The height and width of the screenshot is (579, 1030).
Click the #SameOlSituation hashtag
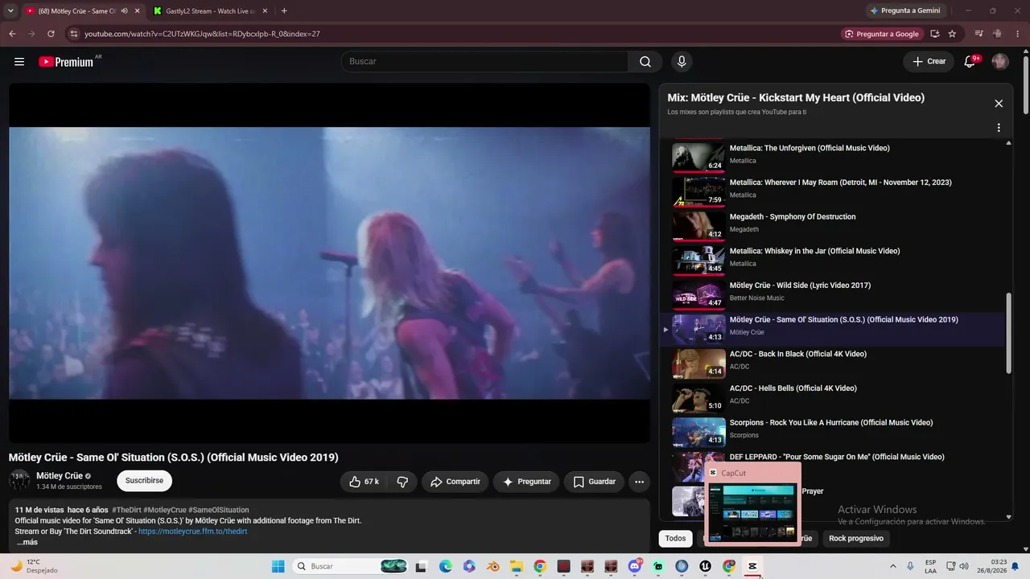pos(220,510)
